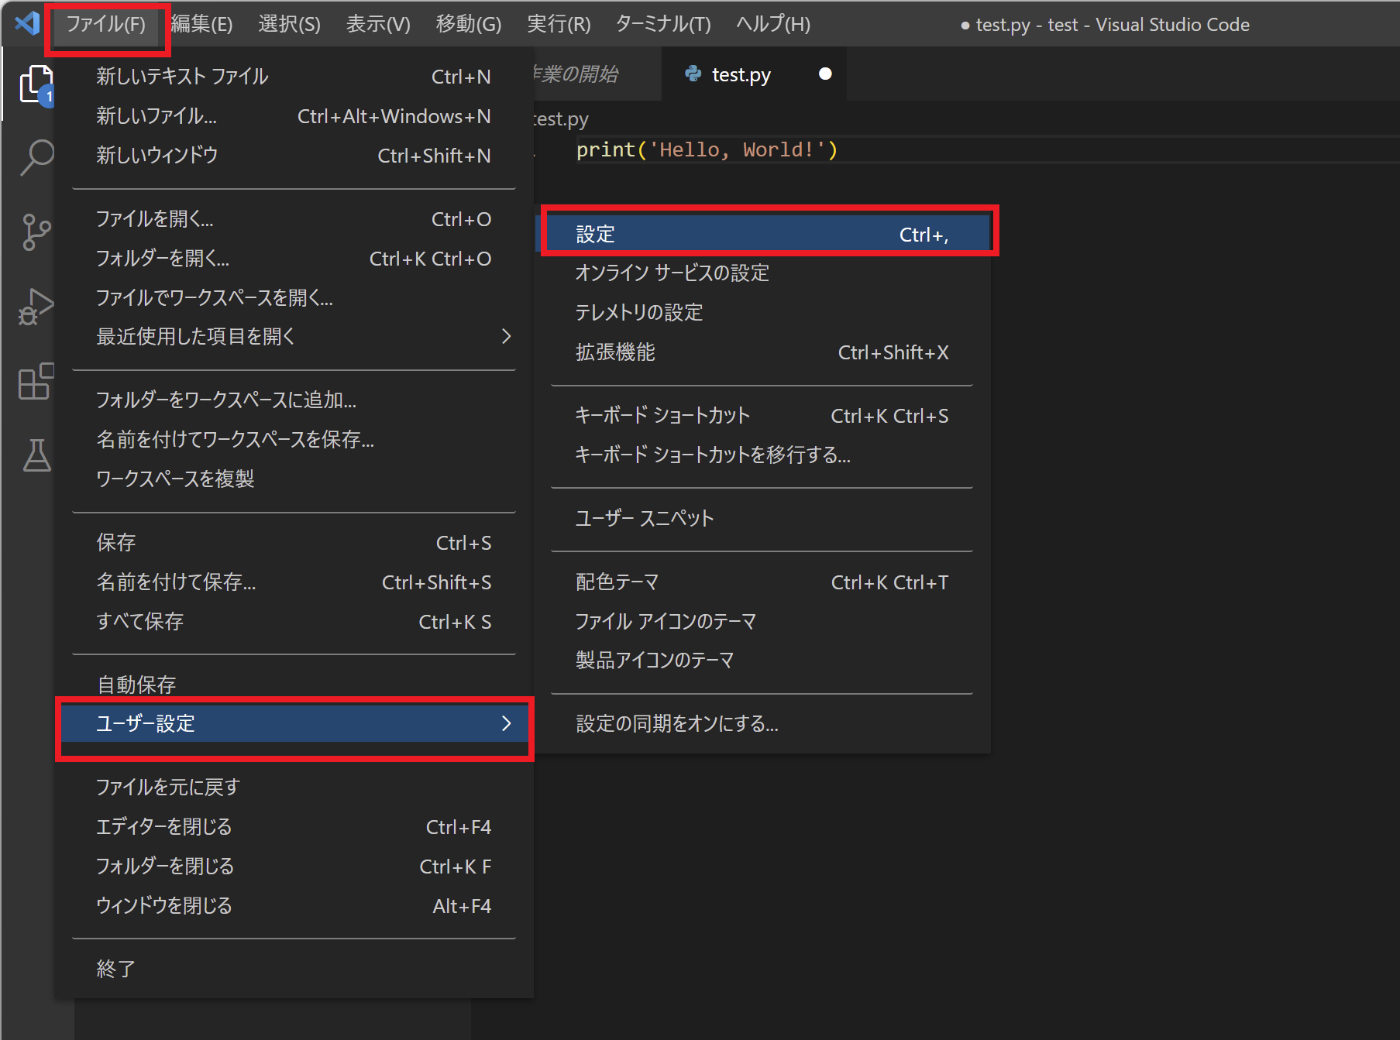Click the Visual Studio Code logo

pos(26,23)
